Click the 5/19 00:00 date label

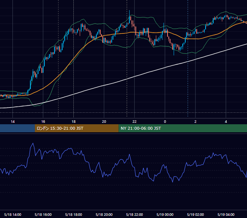point(165,214)
